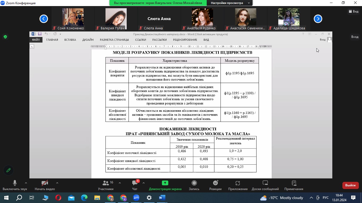Image resolution: width=362 pixels, height=203 pixels.
Task: Click formula ф1р.1195/ф1р.1695 cell
Action: [x=240, y=73]
